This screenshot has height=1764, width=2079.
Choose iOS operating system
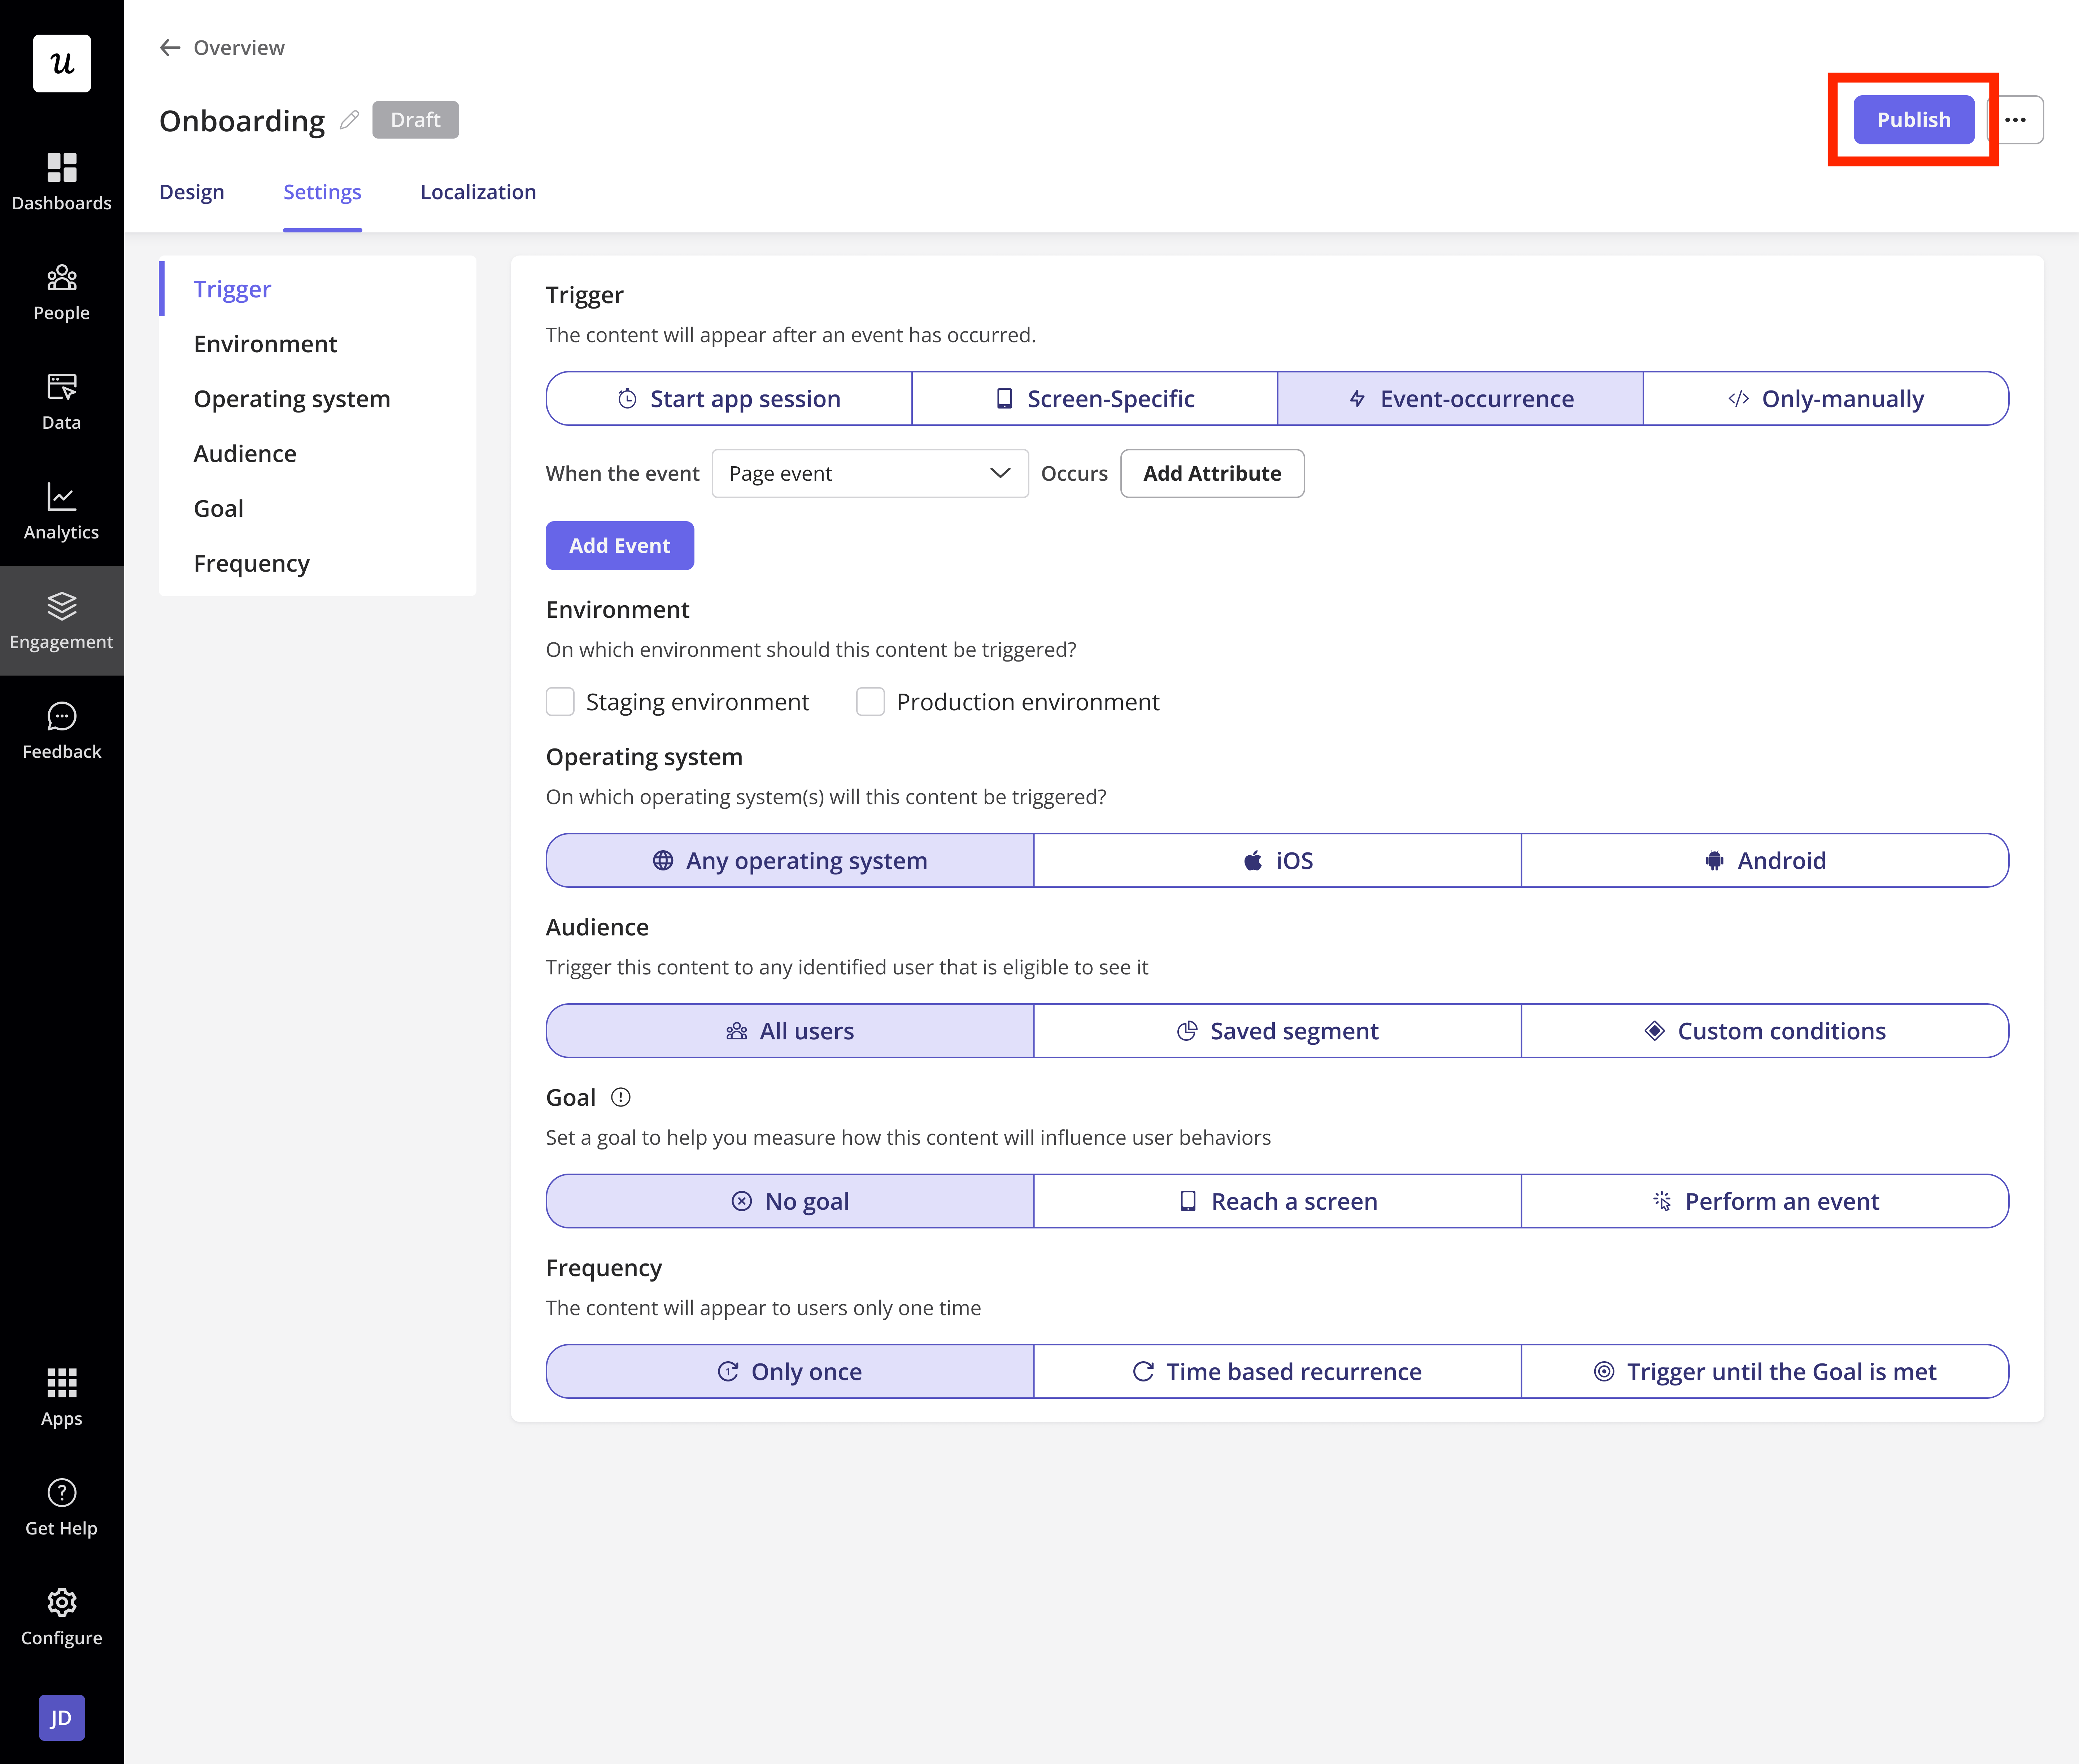(x=1278, y=861)
